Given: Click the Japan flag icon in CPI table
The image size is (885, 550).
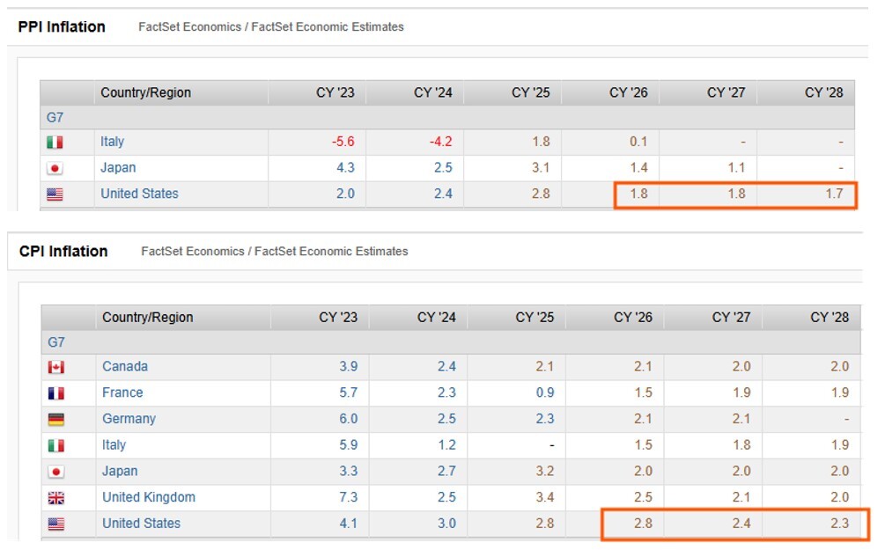Looking at the screenshot, I should click(55, 471).
